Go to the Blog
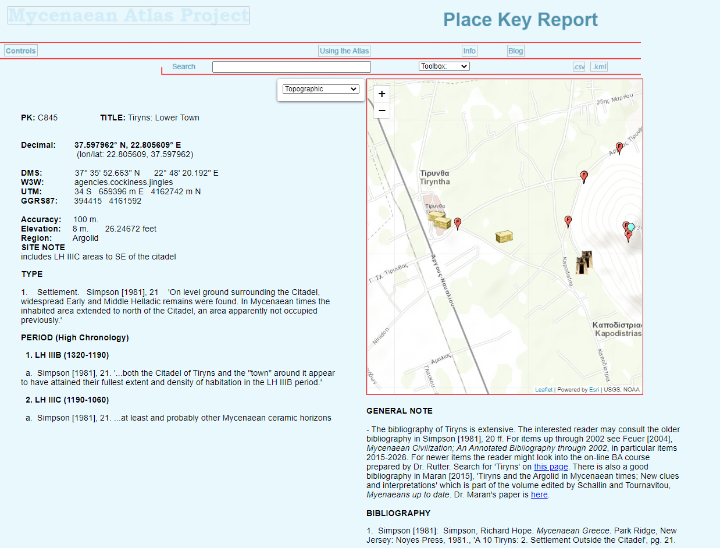Screen dimensions: 720x548 515,51
